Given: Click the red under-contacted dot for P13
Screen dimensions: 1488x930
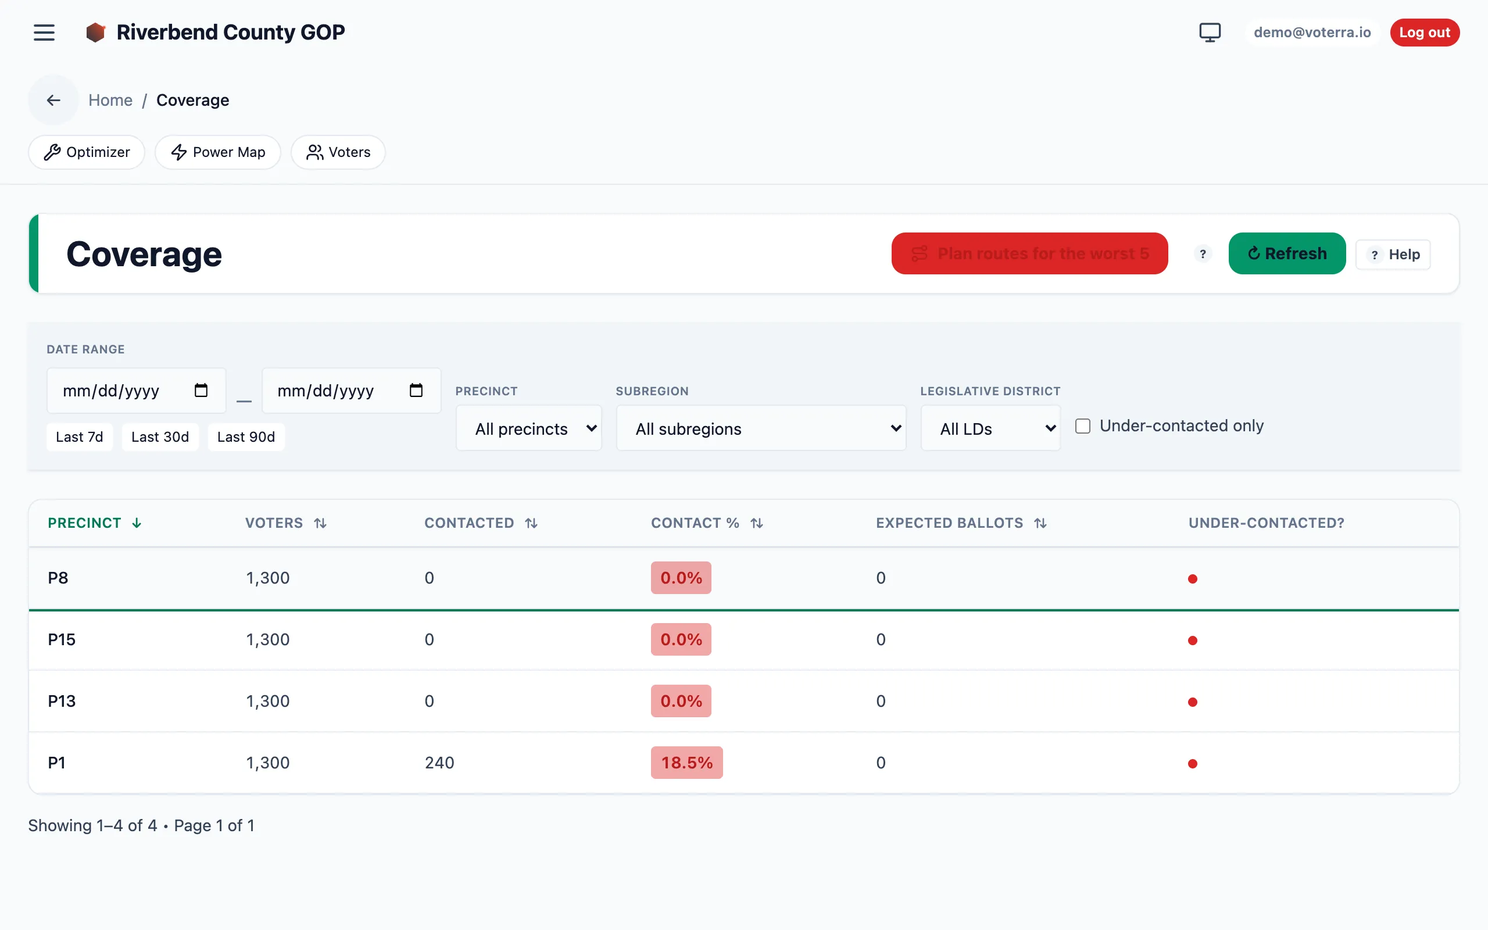Looking at the screenshot, I should click(1192, 702).
